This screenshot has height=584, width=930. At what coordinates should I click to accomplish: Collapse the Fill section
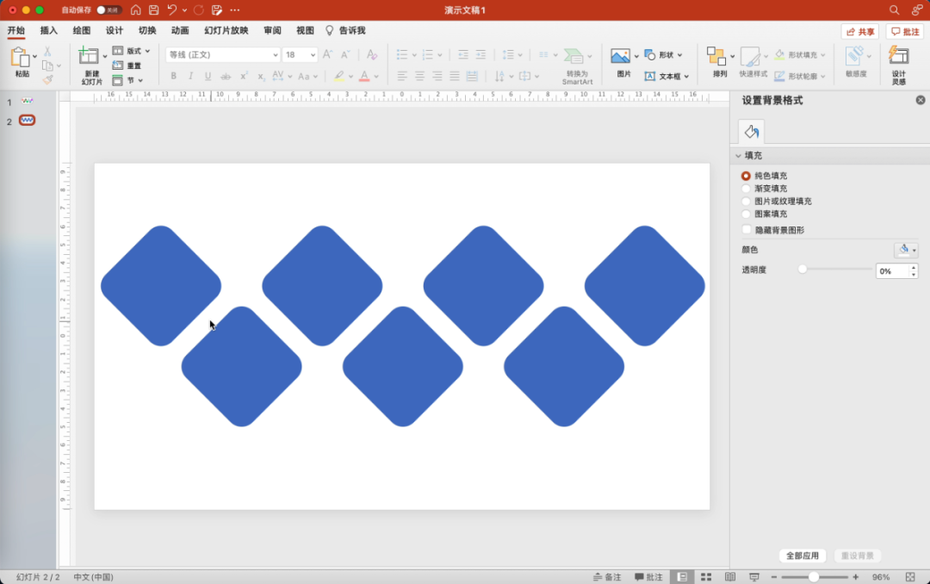[739, 156]
